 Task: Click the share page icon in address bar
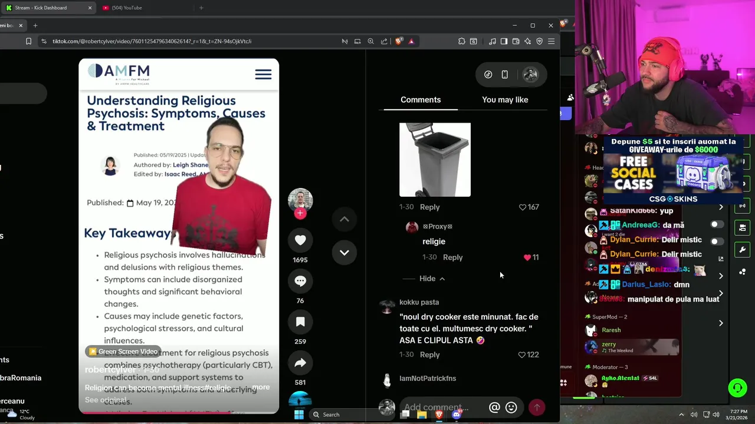384,41
